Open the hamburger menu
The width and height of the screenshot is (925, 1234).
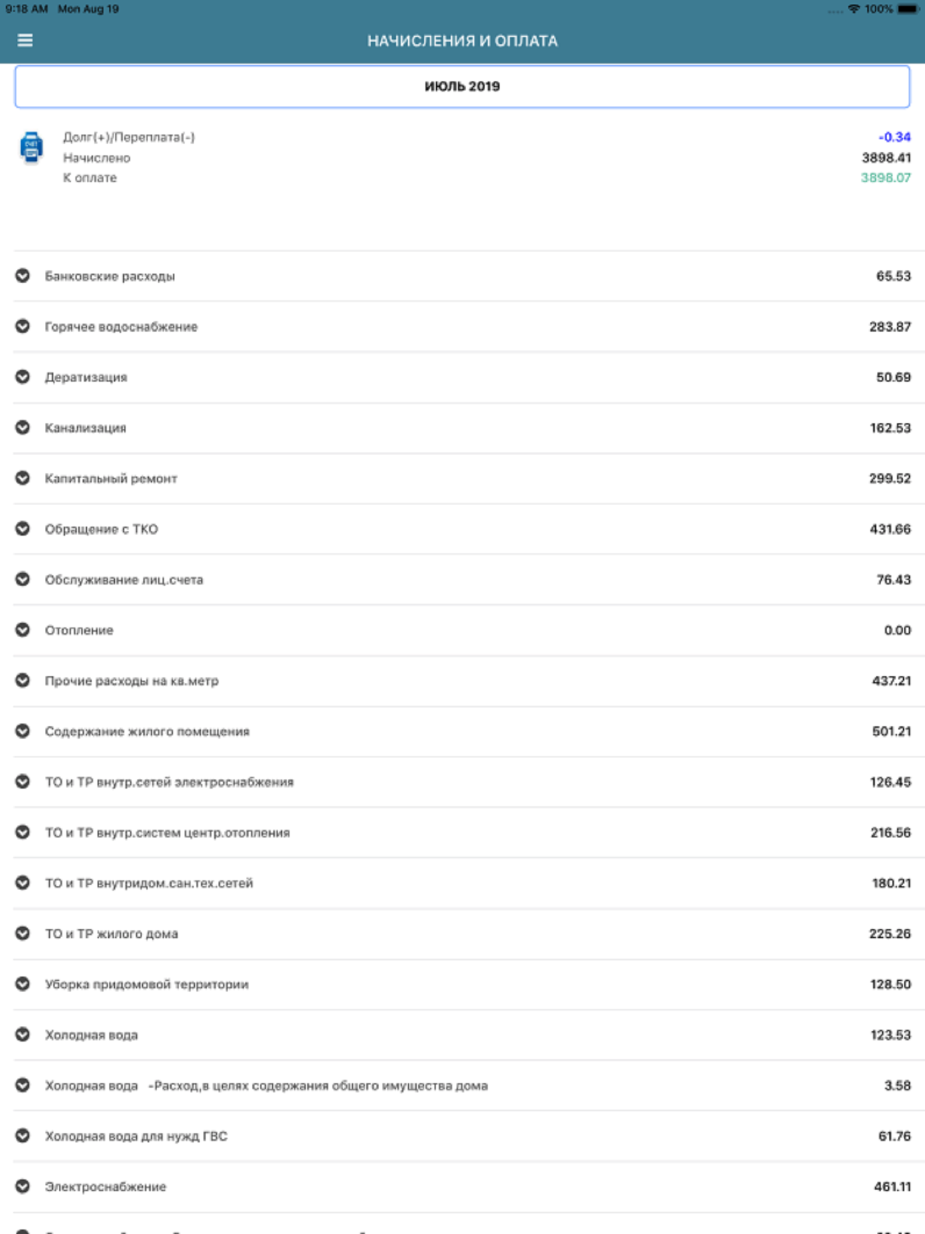[25, 40]
